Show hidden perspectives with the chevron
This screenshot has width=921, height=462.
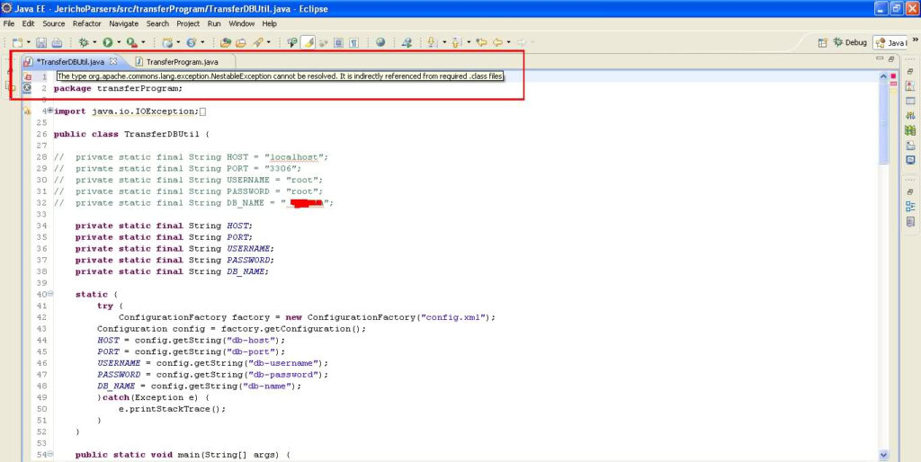915,40
